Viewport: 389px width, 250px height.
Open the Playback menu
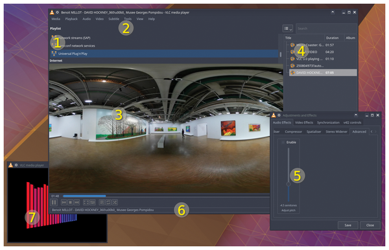(x=71, y=19)
